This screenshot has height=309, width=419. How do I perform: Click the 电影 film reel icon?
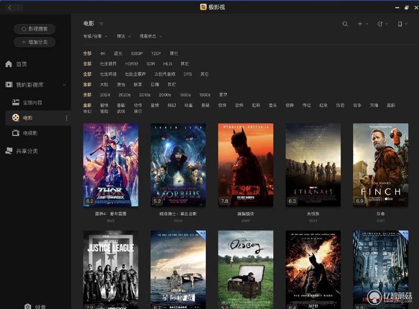pyautogui.click(x=16, y=118)
